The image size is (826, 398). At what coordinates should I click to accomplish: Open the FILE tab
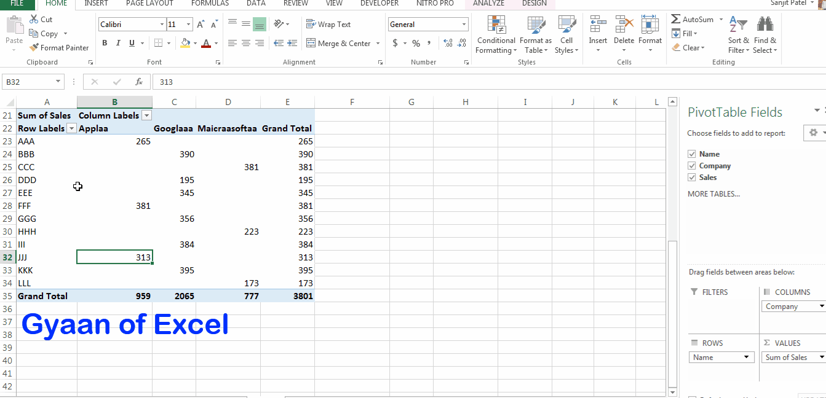point(17,4)
